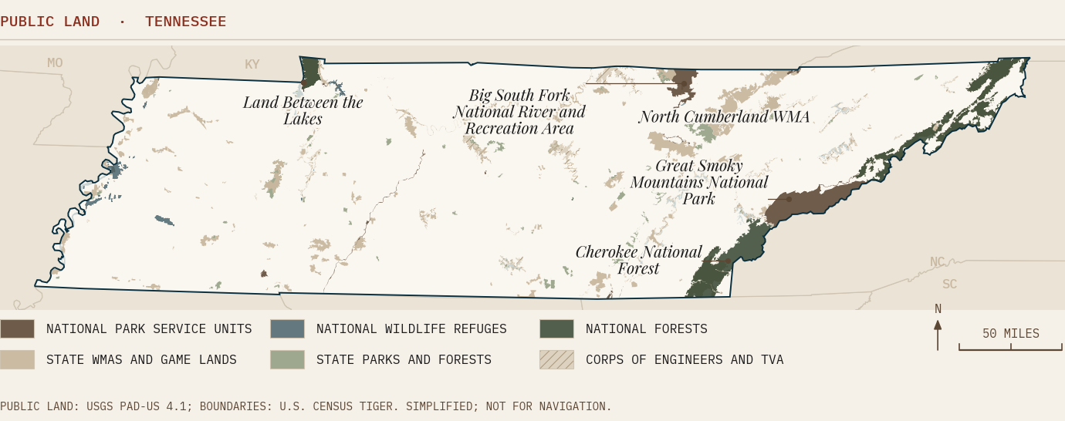Select the Great Smoky Mountains National Park label
1065x421 pixels.
click(x=699, y=182)
